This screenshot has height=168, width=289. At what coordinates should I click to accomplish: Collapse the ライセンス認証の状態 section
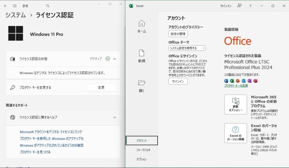coord(115,59)
